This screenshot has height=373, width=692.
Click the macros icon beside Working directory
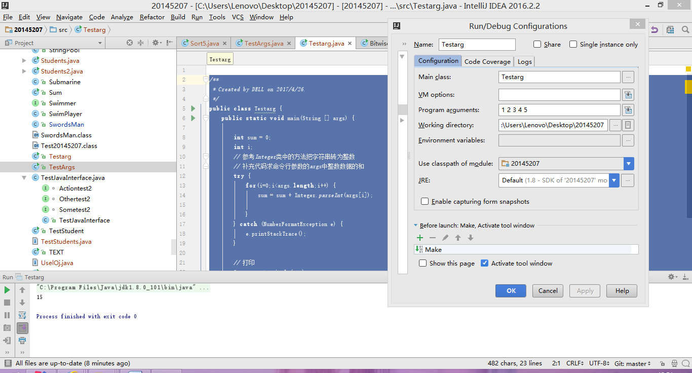[628, 125]
